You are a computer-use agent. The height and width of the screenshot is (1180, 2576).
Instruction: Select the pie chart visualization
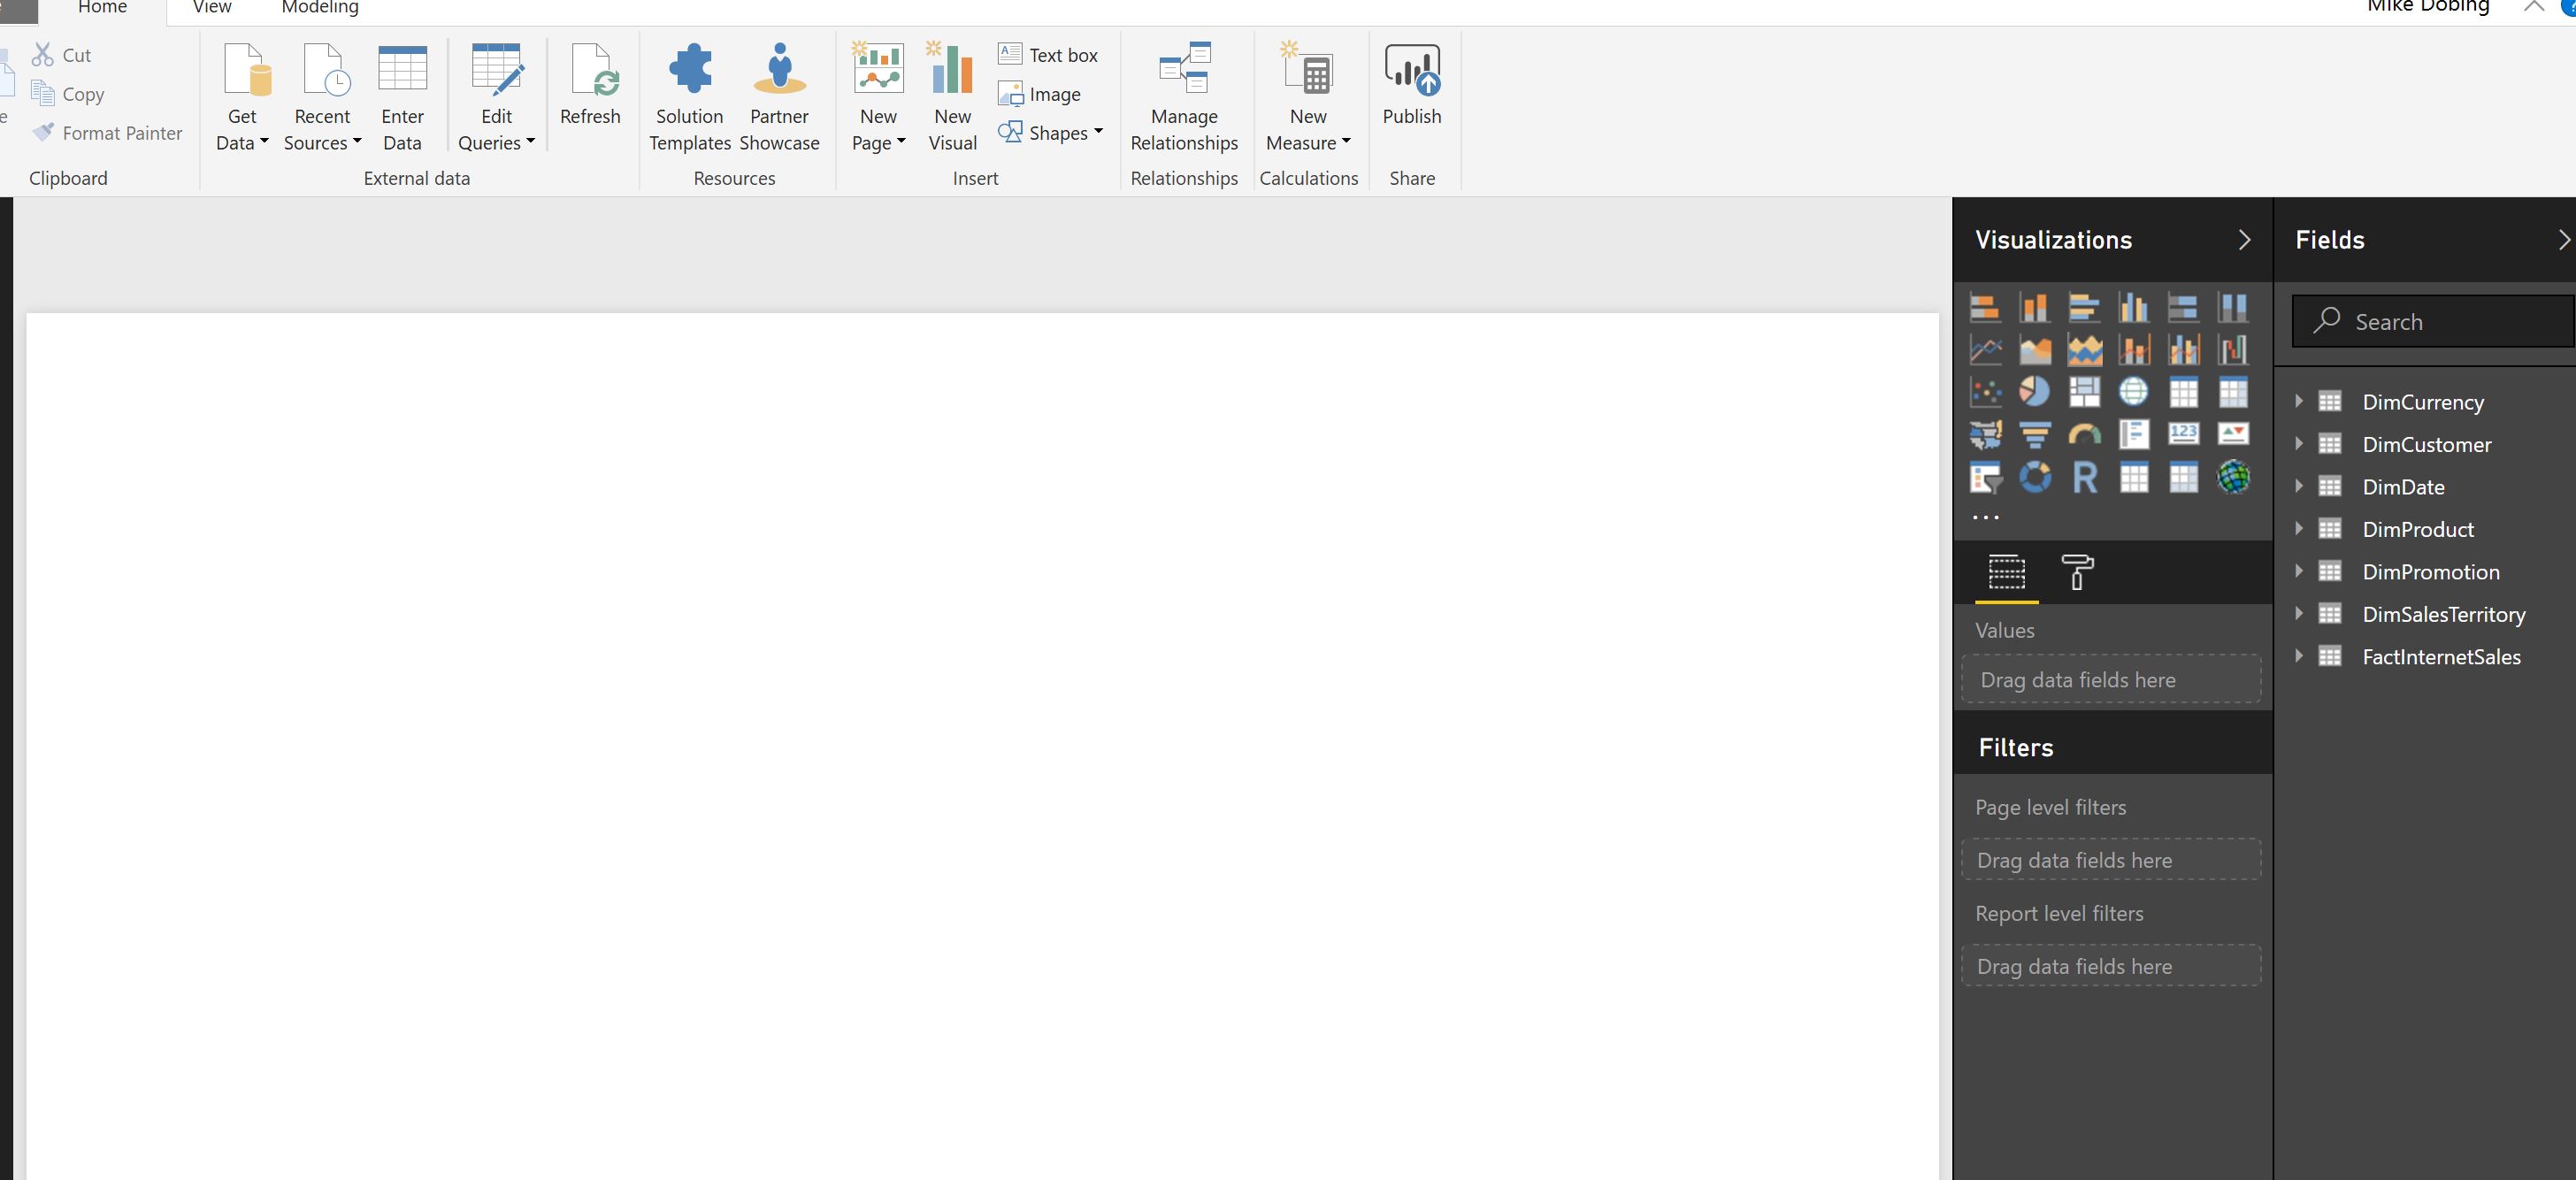tap(2034, 391)
